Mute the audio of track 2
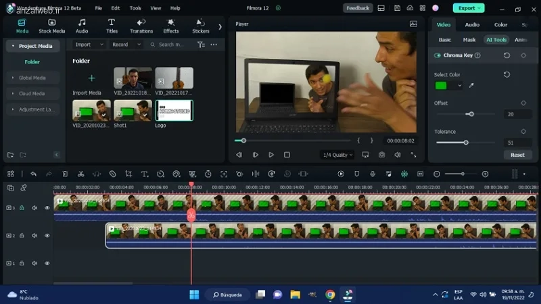 point(34,235)
